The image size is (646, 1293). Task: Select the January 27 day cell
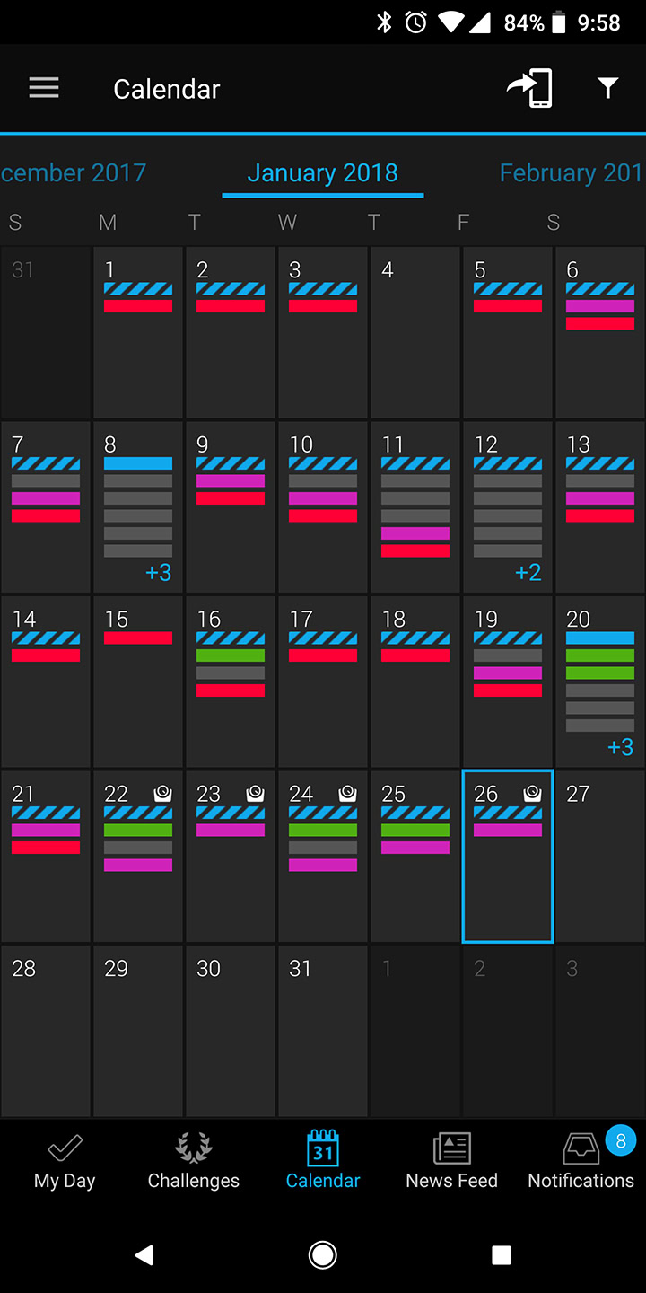600,855
